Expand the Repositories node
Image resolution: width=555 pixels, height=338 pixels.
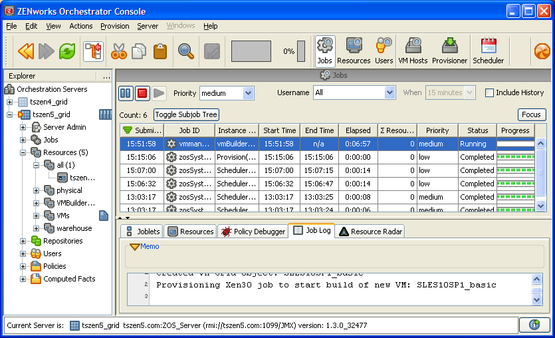tap(23, 242)
